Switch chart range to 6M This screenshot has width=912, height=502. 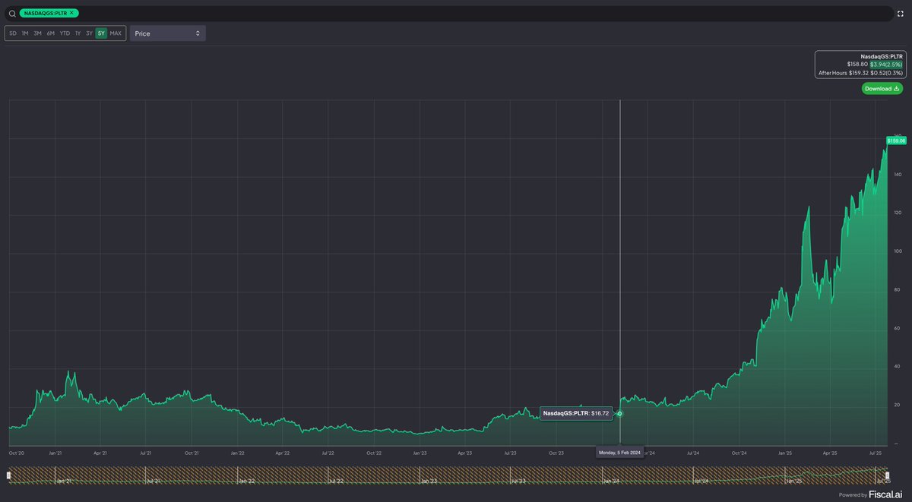point(50,33)
